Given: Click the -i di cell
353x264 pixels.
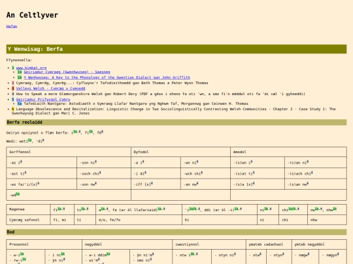Looking at the screenshot, I should click(x=156, y=173).
